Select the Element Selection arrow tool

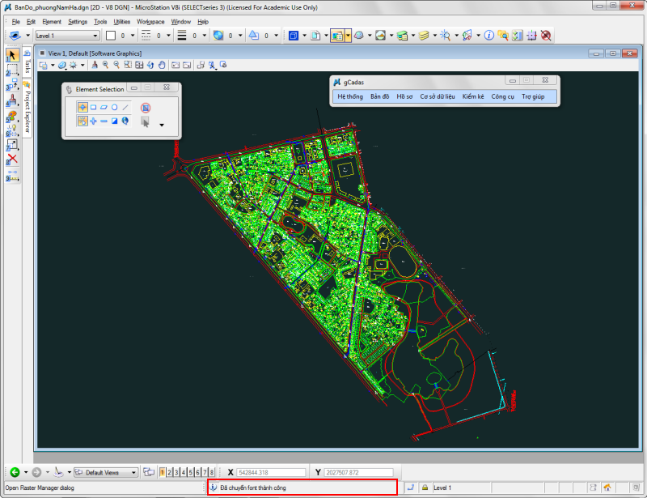[12, 54]
